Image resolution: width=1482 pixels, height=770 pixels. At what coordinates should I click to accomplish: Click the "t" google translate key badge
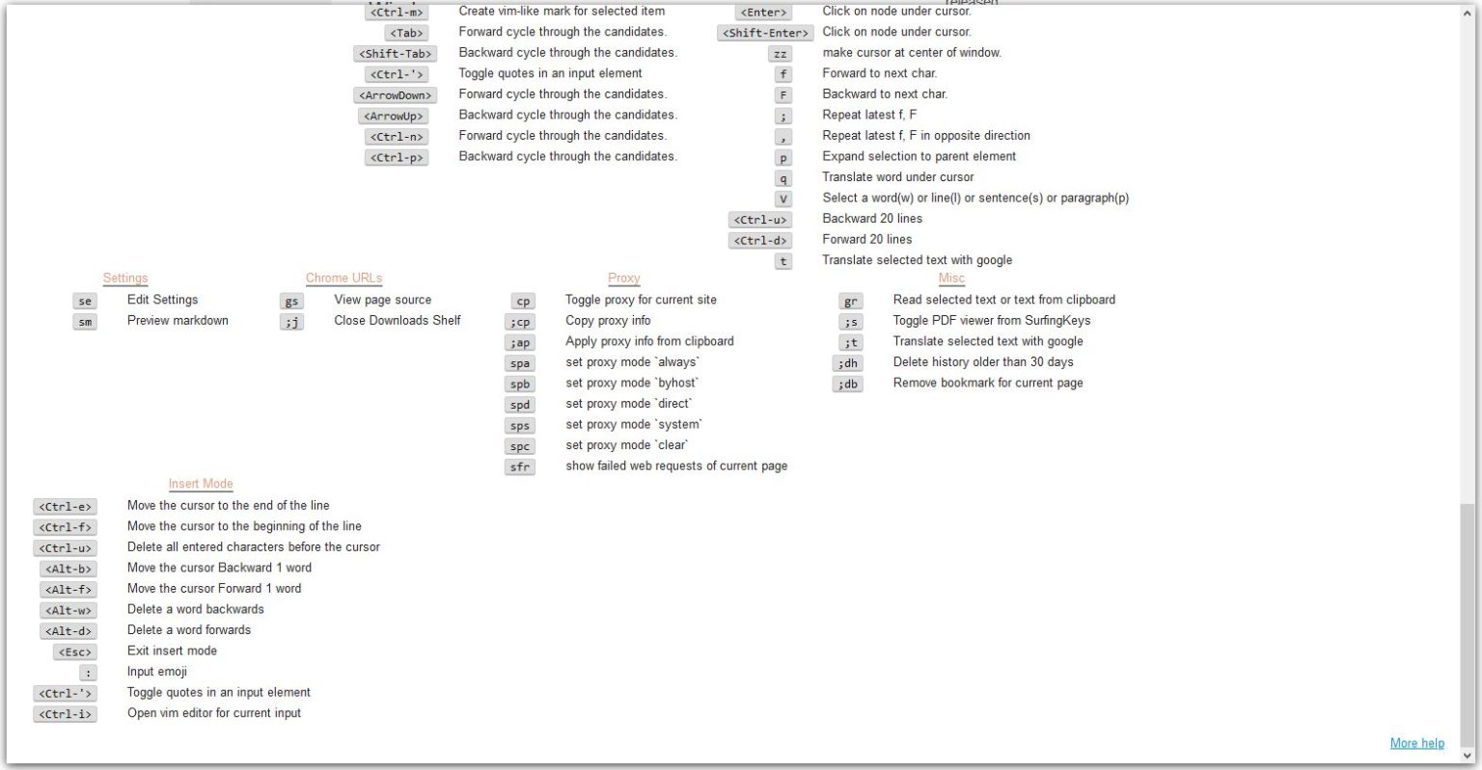point(782,260)
